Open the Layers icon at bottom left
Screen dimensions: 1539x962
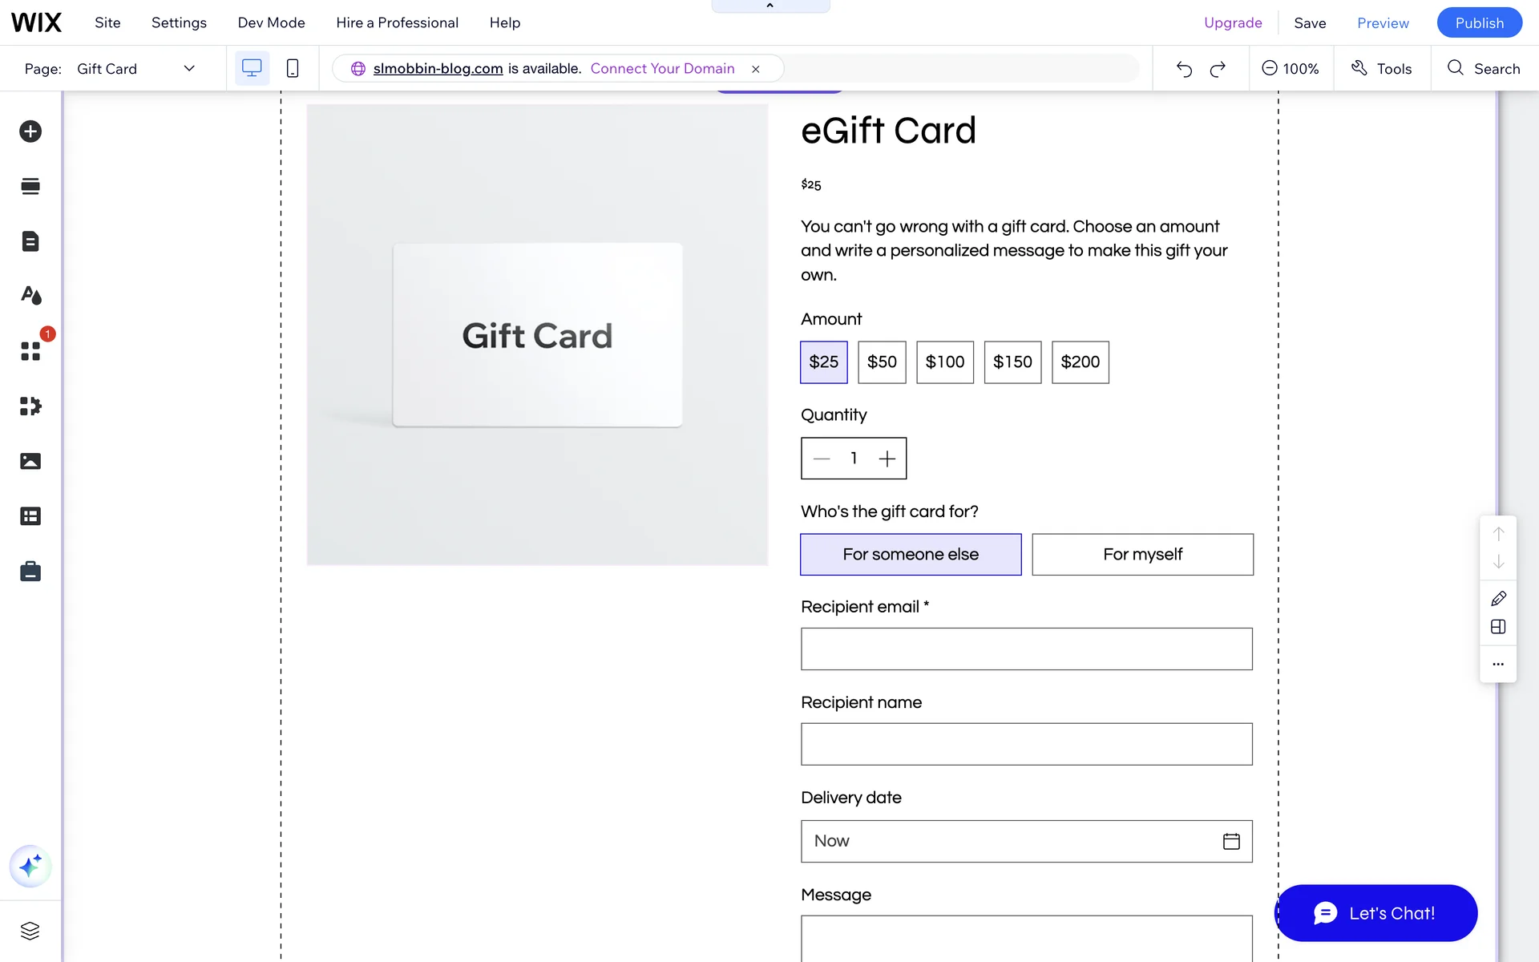(x=30, y=931)
